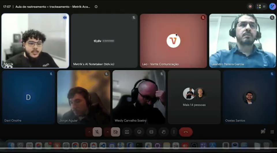Click the recording indicator icon
This screenshot has width=277, height=153.
(250, 7)
